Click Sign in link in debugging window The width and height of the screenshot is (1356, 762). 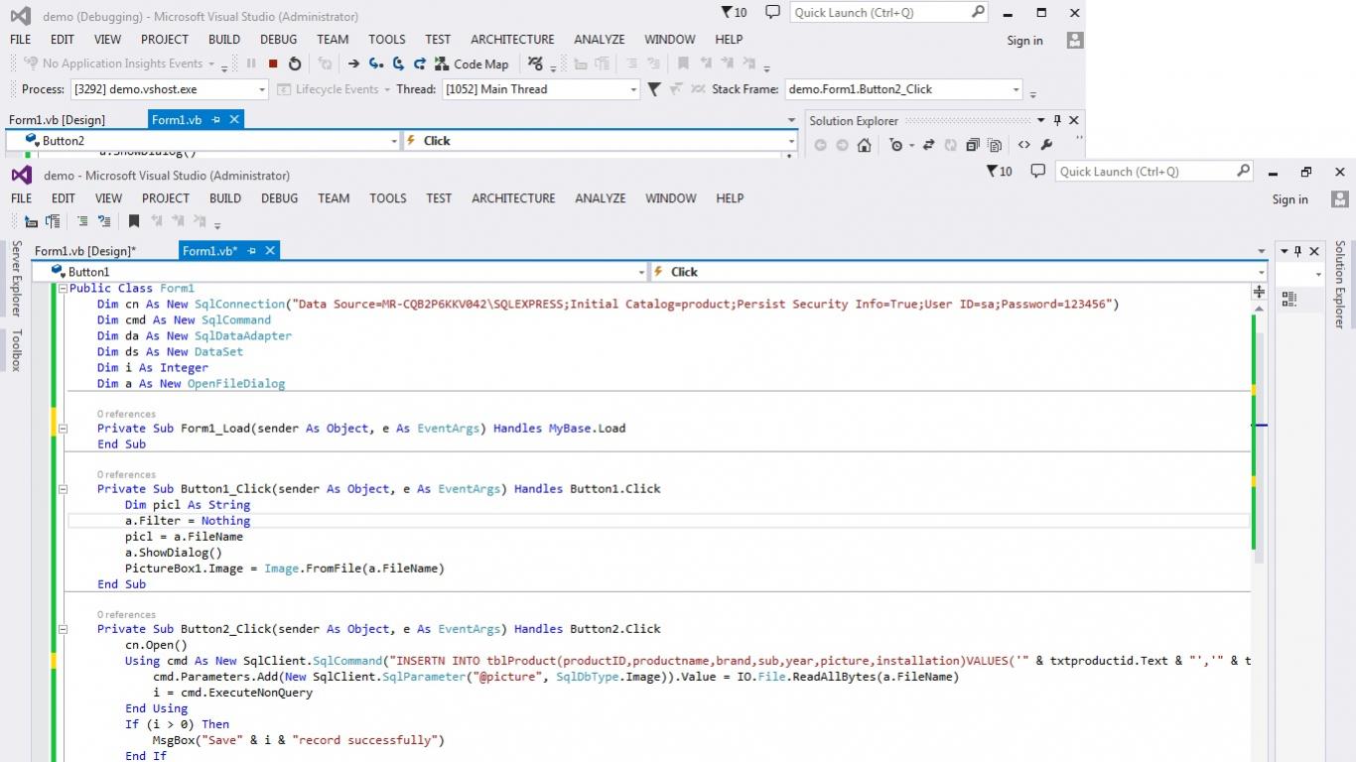click(1024, 41)
